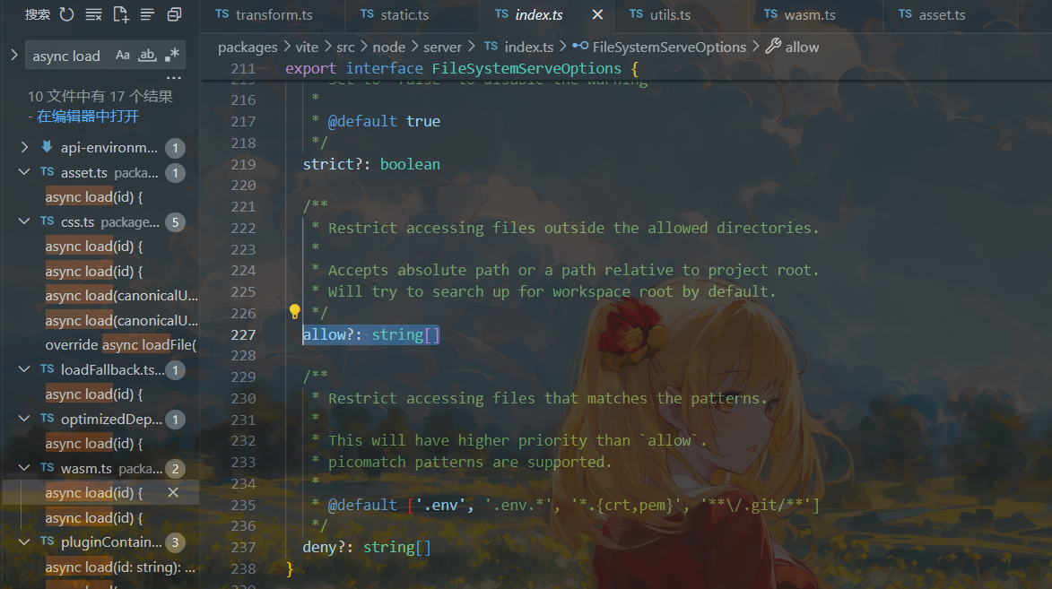The height and width of the screenshot is (589, 1052).
Task: Toggle Match Case (Aa) in search
Action: 122,55
